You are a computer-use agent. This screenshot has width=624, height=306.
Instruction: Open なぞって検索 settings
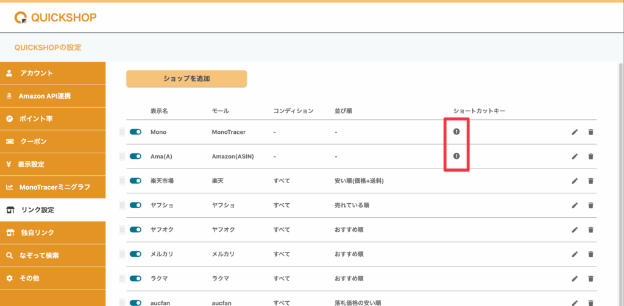[x=52, y=256]
